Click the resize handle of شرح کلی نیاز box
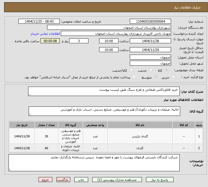 click(x=29, y=94)
